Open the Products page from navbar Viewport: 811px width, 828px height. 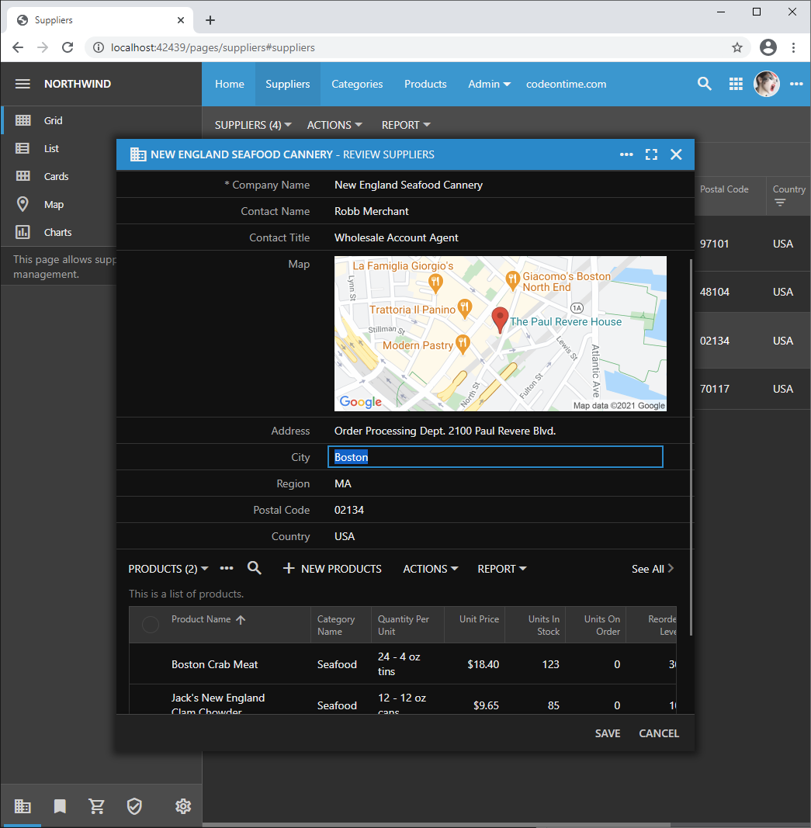point(425,84)
